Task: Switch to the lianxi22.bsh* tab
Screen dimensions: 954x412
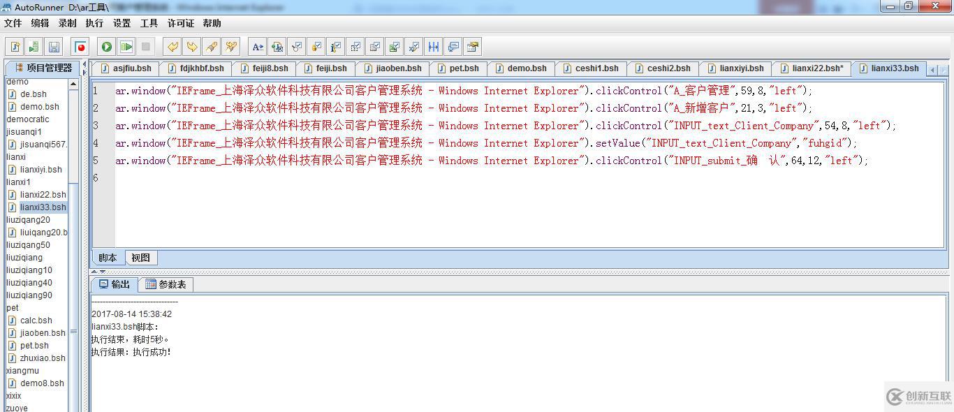Action: pos(812,68)
